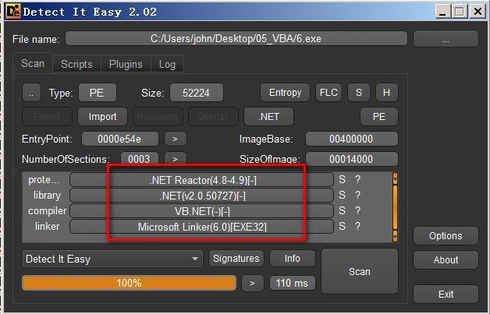Minimize the Detect It Easy window
This screenshot has width=490, height=314.
coord(442,12)
